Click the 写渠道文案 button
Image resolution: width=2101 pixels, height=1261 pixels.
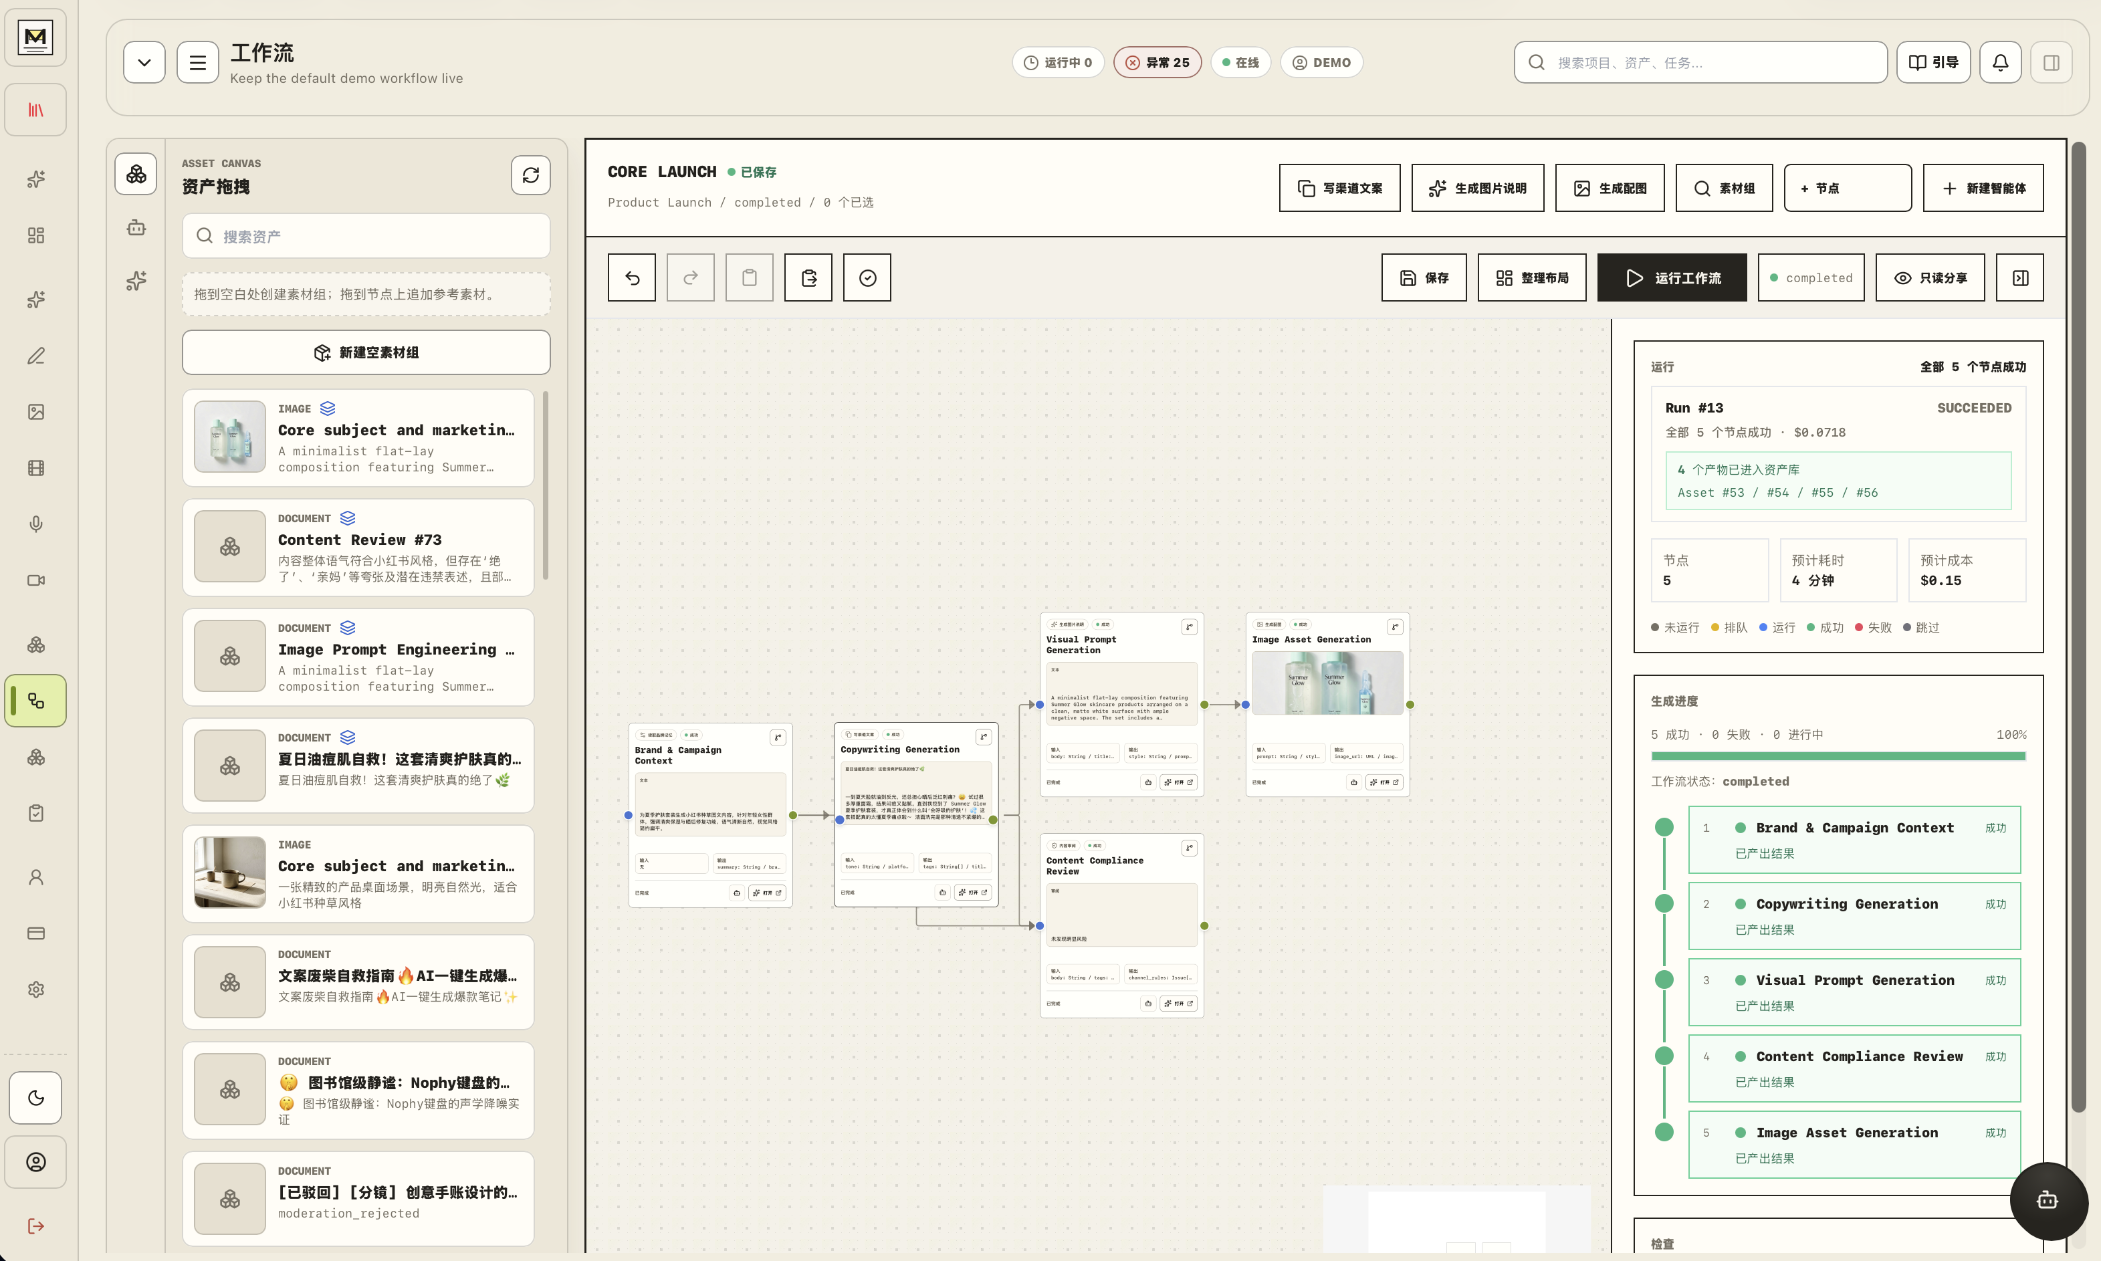1340,189
